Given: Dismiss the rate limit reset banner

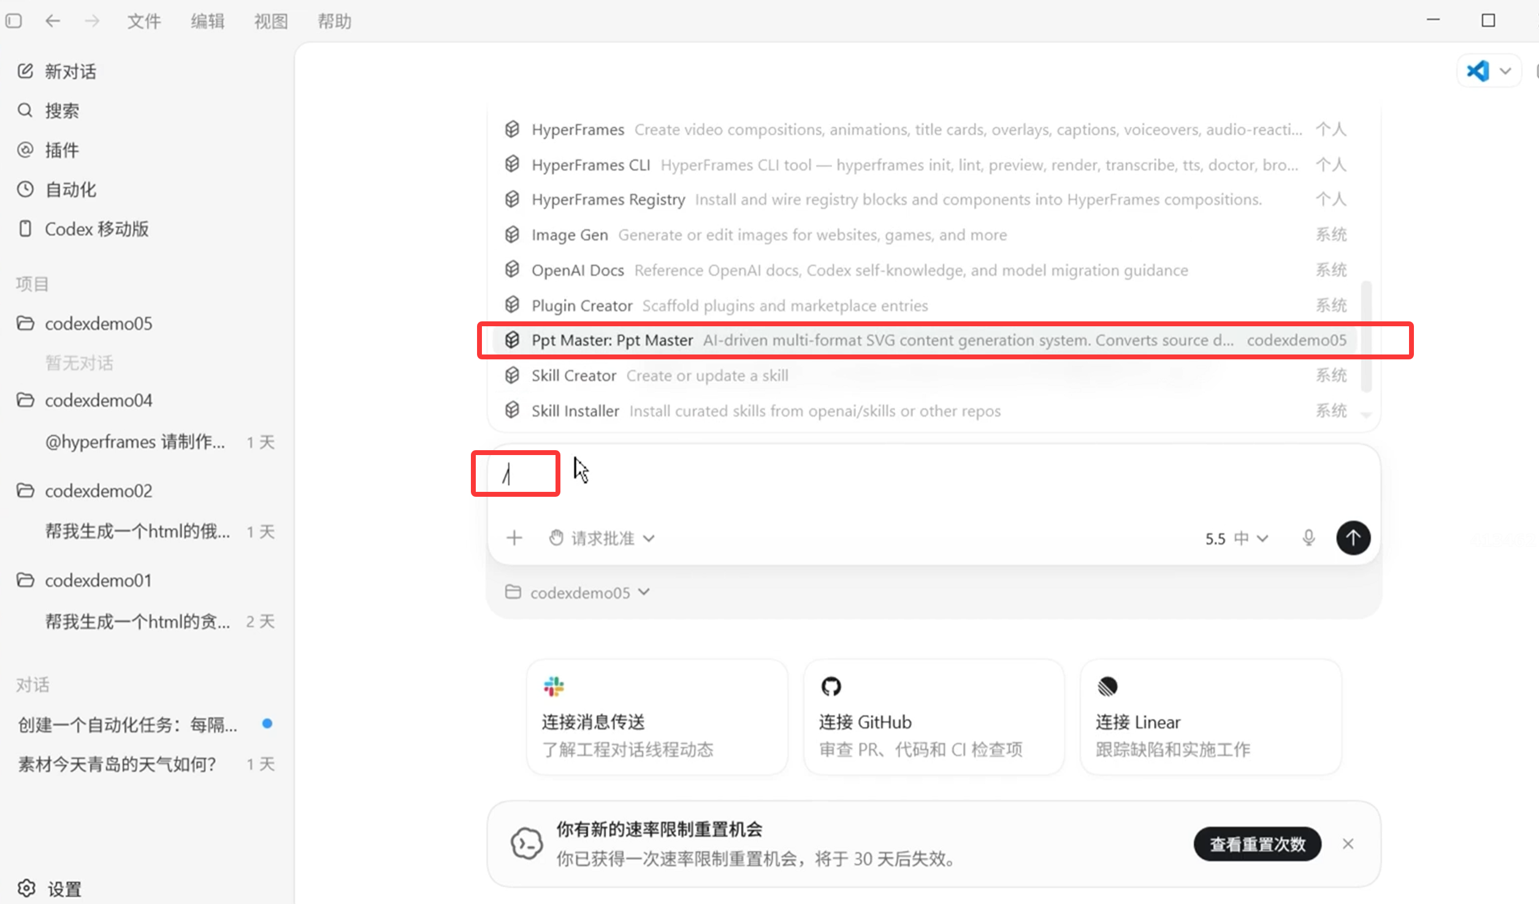Looking at the screenshot, I should pyautogui.click(x=1348, y=844).
